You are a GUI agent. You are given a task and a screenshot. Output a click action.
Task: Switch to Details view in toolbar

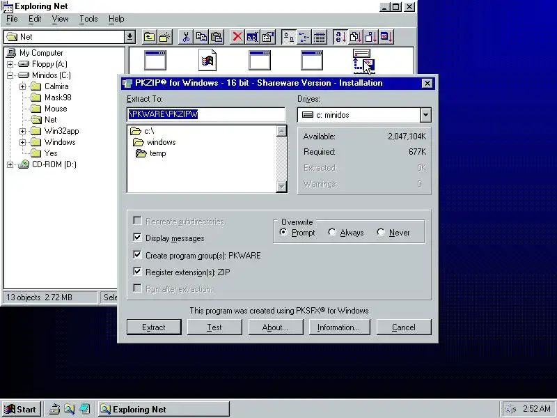click(x=320, y=37)
